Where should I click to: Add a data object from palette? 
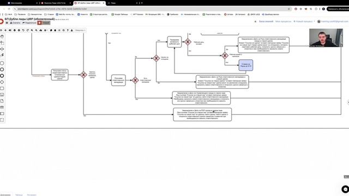tap(2, 101)
